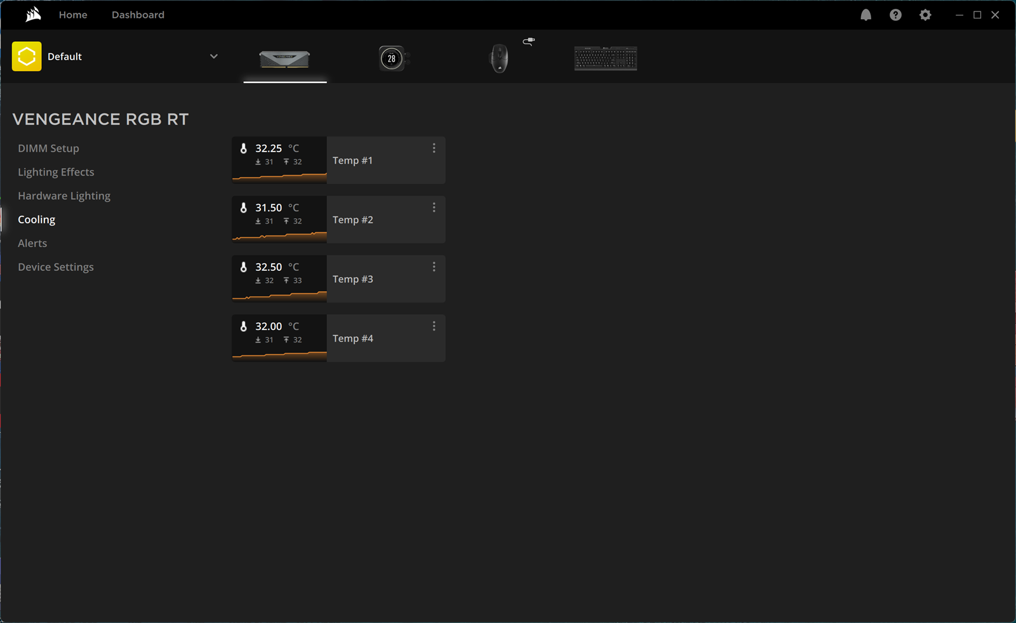The height and width of the screenshot is (623, 1016).
Task: Open DIMM Setup in the sidebar
Action: [48, 148]
